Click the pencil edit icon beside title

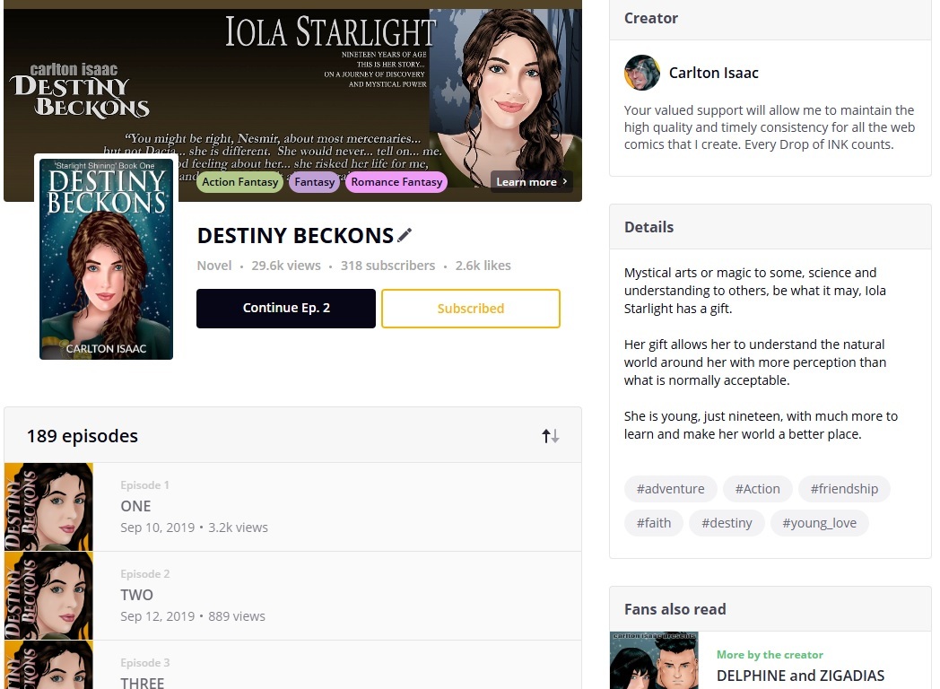405,235
